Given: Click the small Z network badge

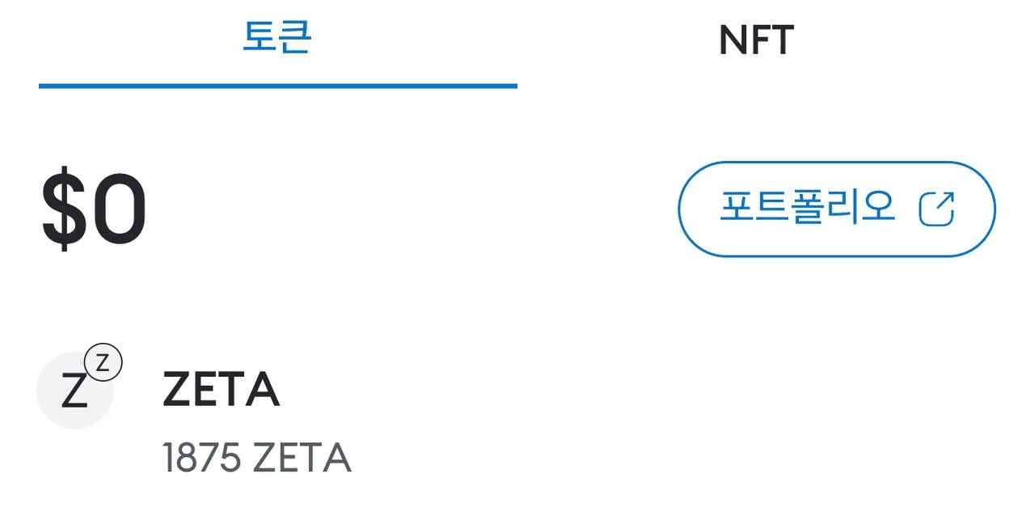Looking at the screenshot, I should coord(103,363).
